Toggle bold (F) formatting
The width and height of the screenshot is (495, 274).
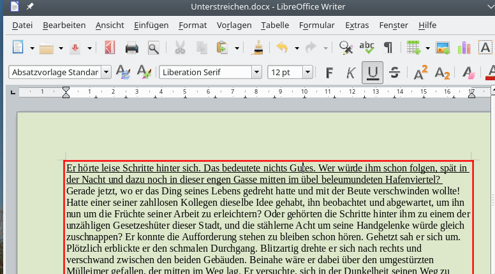tap(329, 73)
